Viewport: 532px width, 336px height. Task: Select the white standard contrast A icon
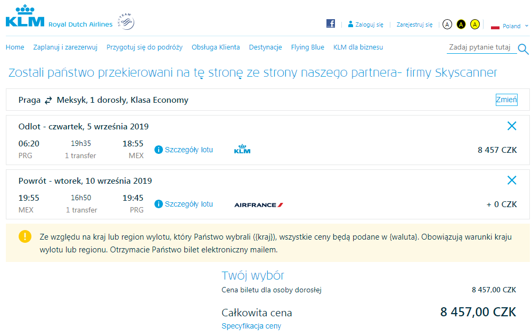(x=447, y=24)
